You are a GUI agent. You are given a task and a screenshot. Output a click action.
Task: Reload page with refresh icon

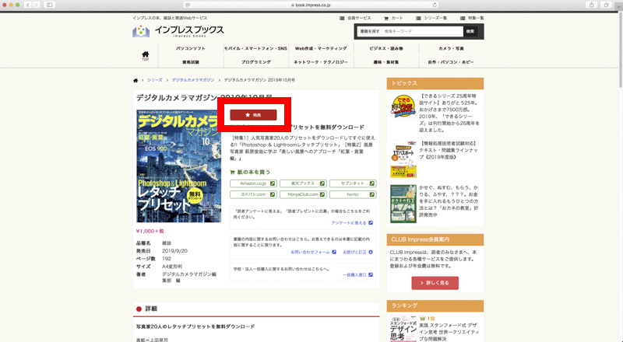435,5
